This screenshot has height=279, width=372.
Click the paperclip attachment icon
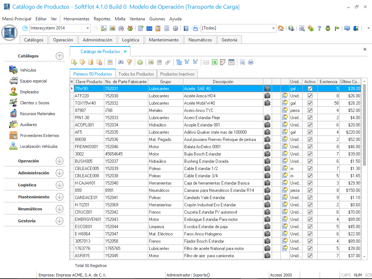[x=167, y=62]
